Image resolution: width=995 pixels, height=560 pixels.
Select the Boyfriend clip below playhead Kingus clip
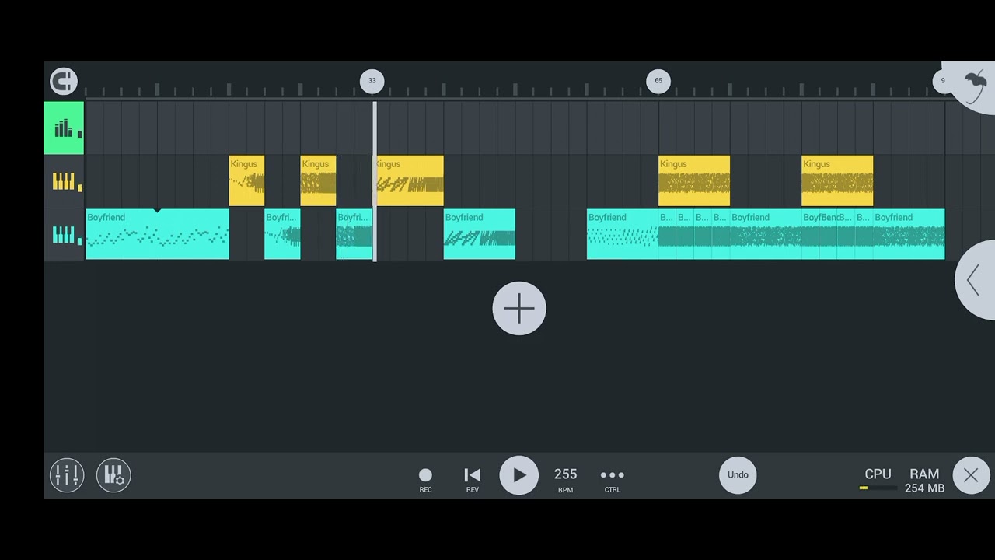tap(480, 234)
